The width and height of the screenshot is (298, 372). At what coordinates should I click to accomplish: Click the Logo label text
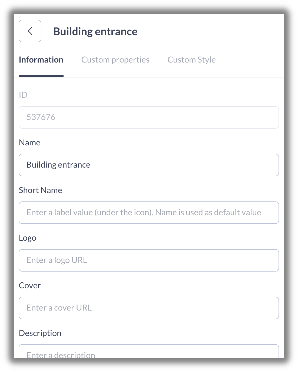pos(28,238)
